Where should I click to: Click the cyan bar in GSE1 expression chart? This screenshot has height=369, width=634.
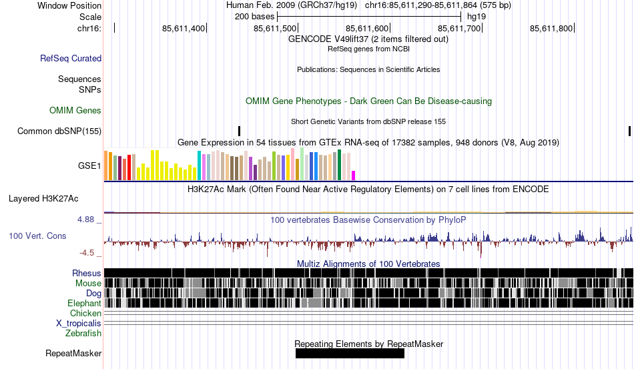(199, 165)
